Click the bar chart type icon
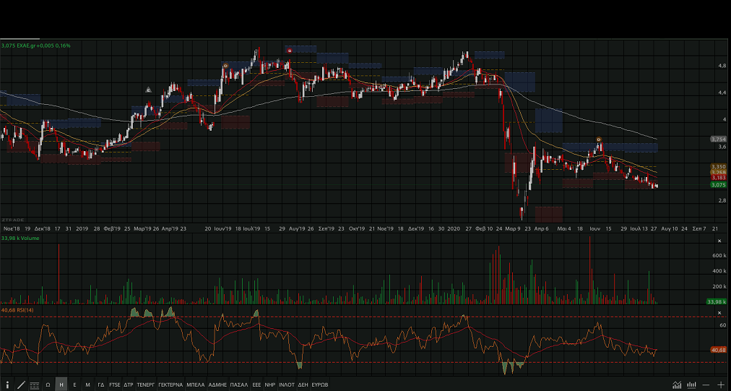The image size is (731, 391). [692, 384]
